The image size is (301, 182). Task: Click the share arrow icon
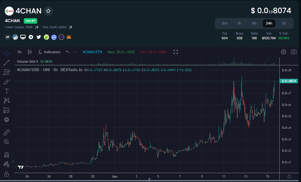pos(7,37)
